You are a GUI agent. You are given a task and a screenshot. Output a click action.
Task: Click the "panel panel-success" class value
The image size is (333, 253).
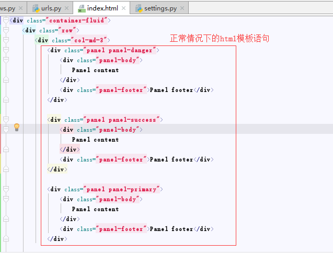click(121, 120)
